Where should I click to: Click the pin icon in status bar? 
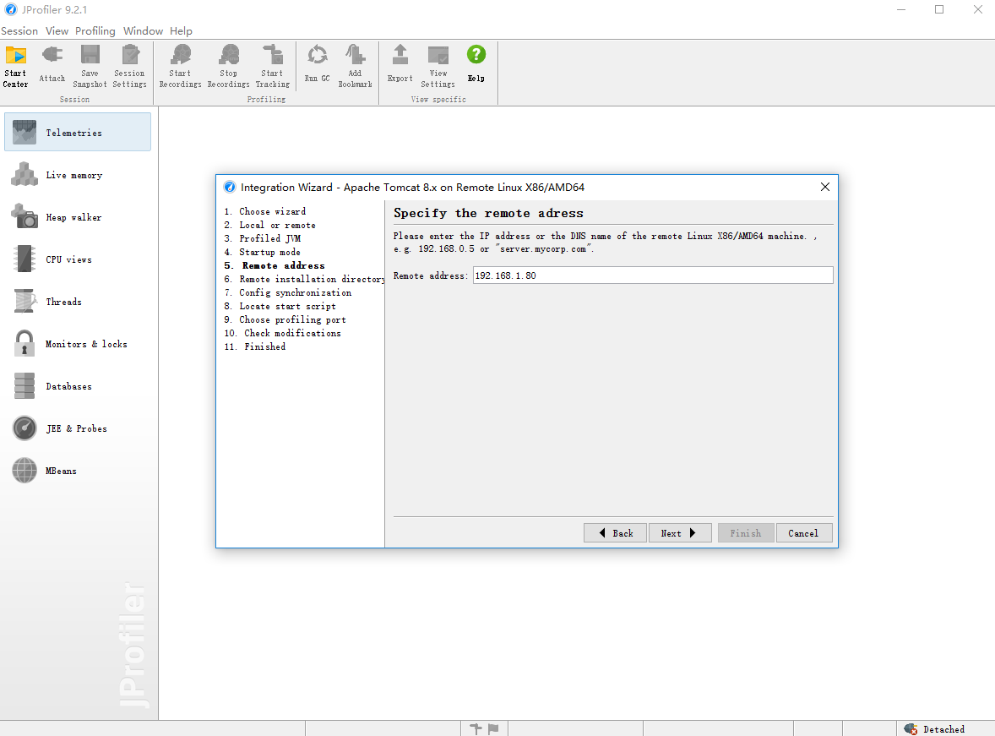click(x=476, y=729)
